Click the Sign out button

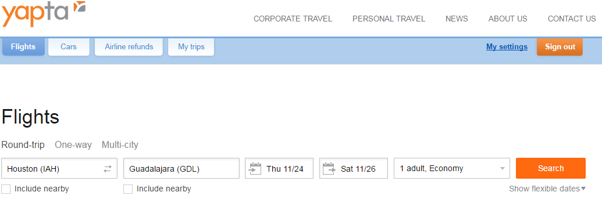(x=560, y=47)
